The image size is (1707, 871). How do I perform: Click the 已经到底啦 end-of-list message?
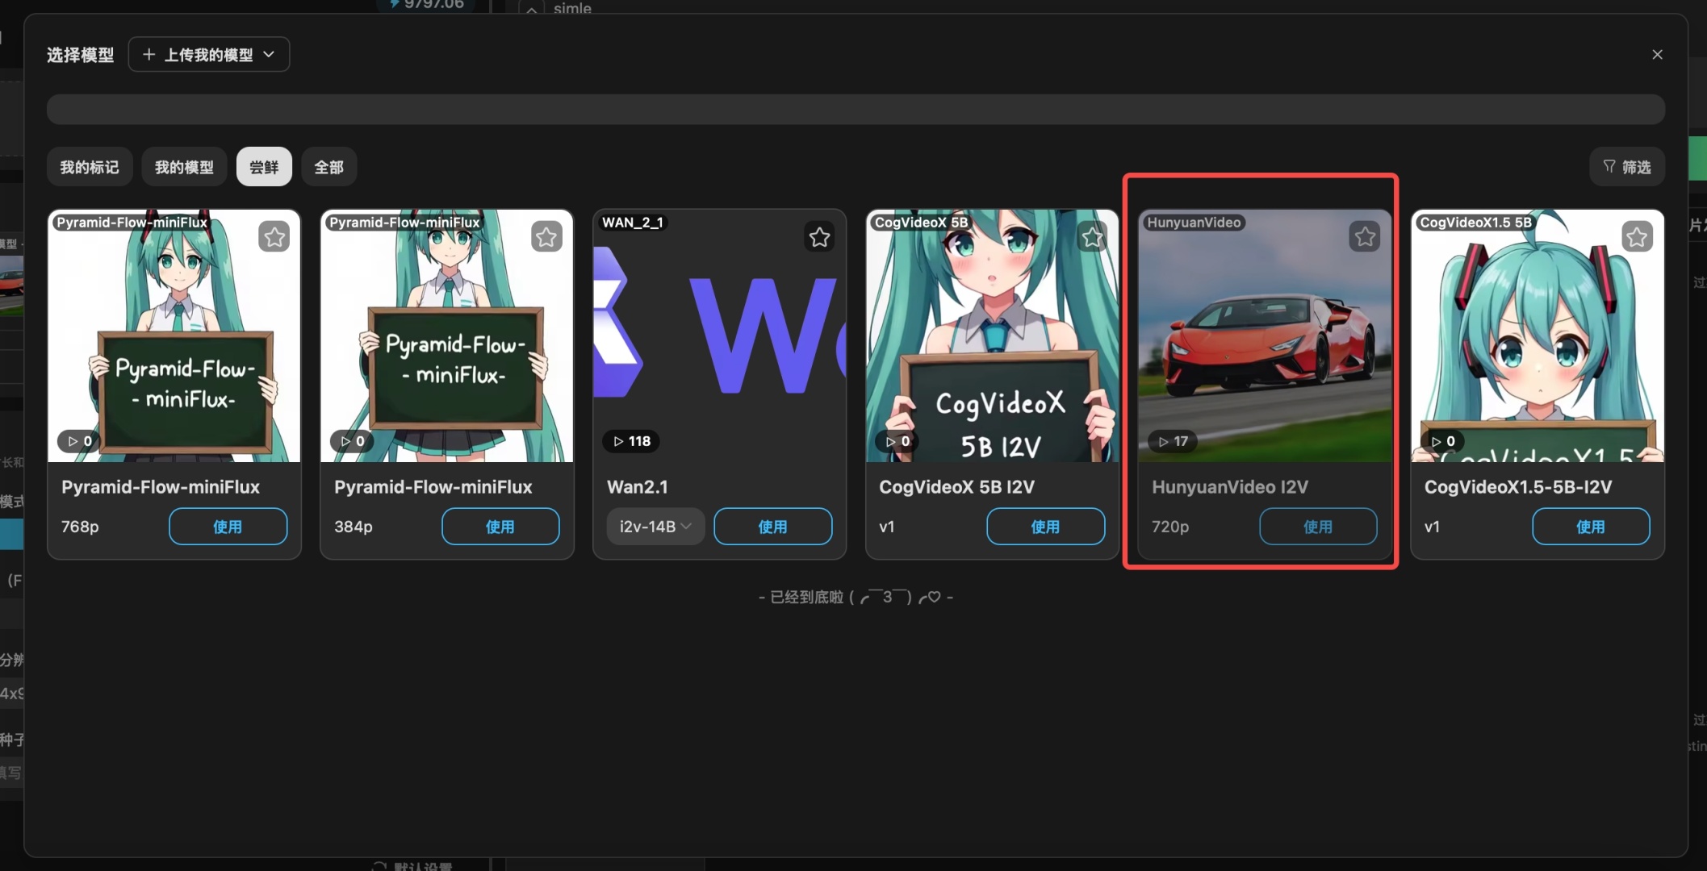(x=856, y=598)
